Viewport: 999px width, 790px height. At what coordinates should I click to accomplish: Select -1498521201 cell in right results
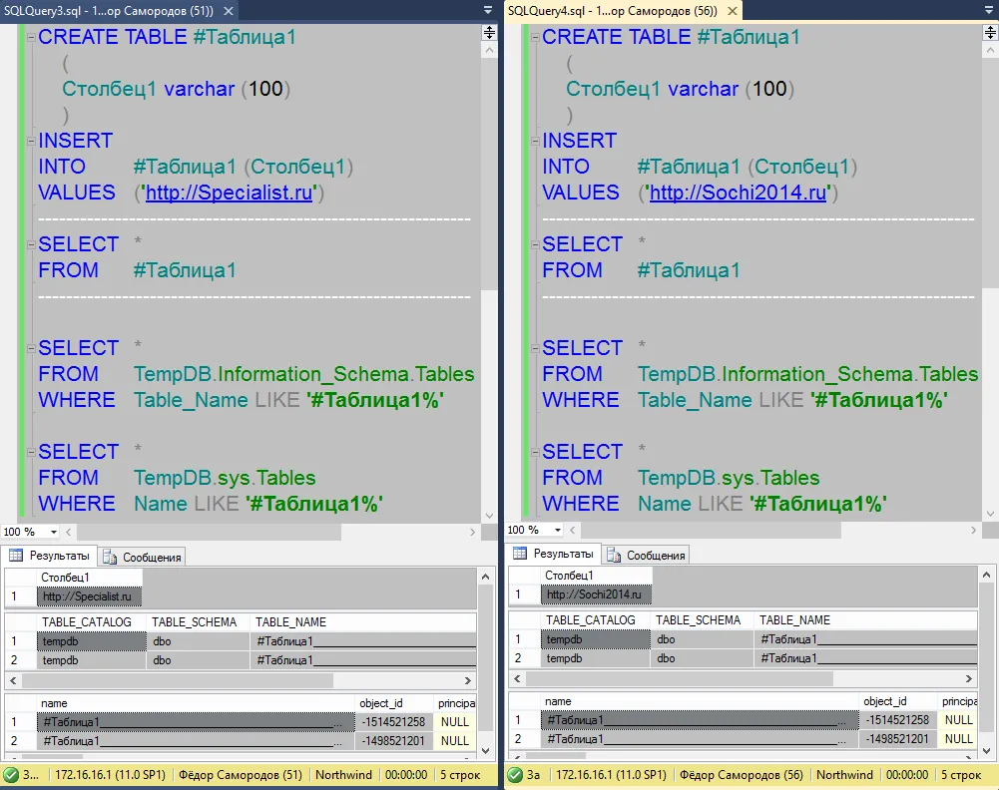pos(898,739)
